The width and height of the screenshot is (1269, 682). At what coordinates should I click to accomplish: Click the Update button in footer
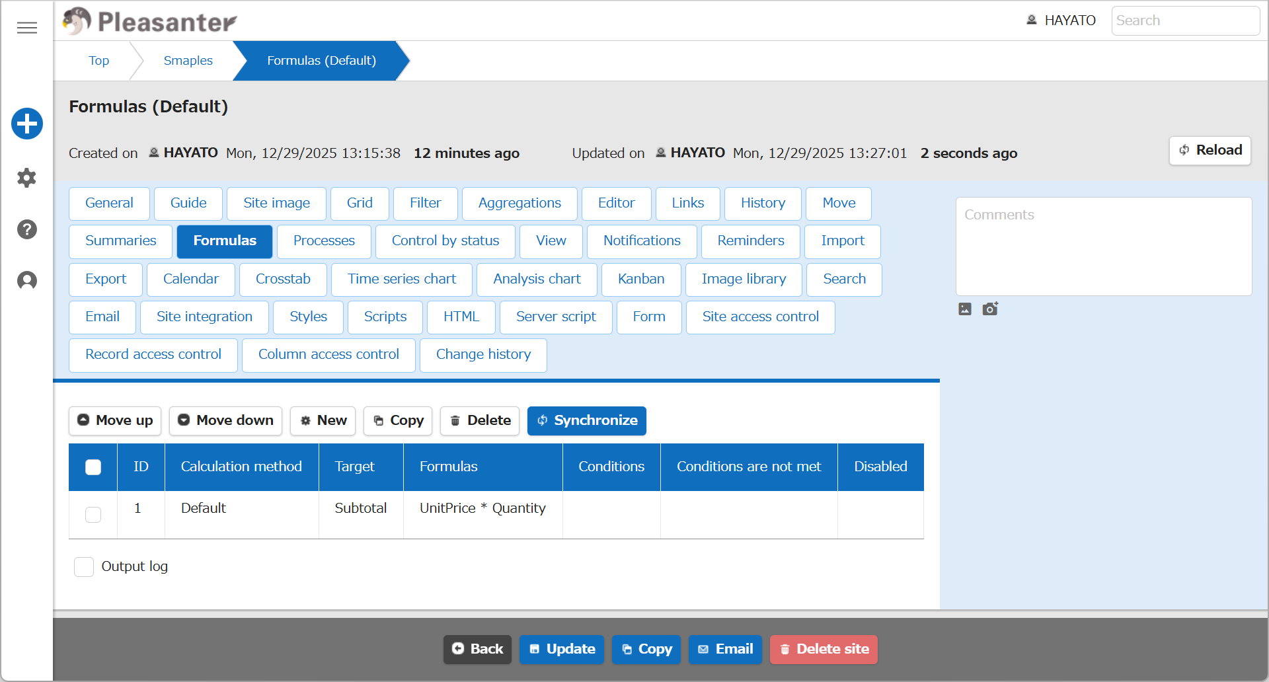(x=562, y=650)
